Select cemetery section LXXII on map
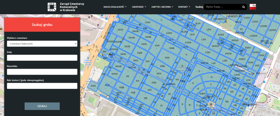 click(208, 52)
